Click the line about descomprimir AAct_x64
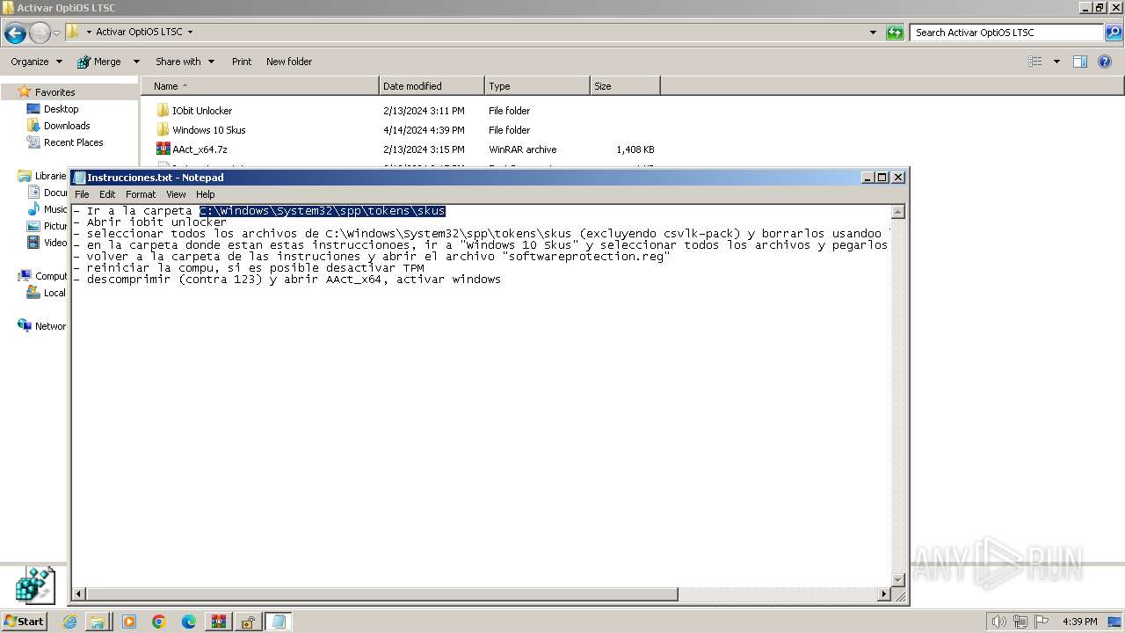This screenshot has width=1125, height=633. tap(287, 280)
